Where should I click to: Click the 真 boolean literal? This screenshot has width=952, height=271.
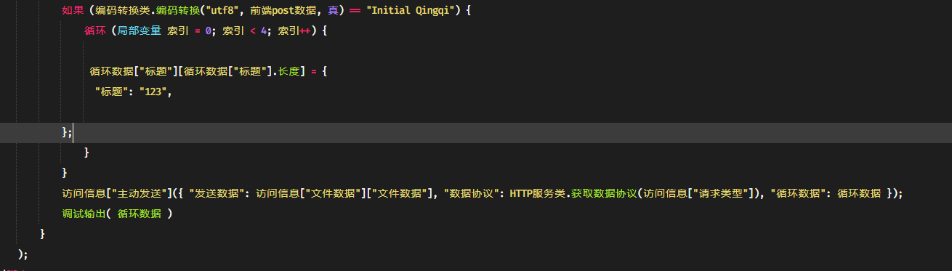pos(332,12)
